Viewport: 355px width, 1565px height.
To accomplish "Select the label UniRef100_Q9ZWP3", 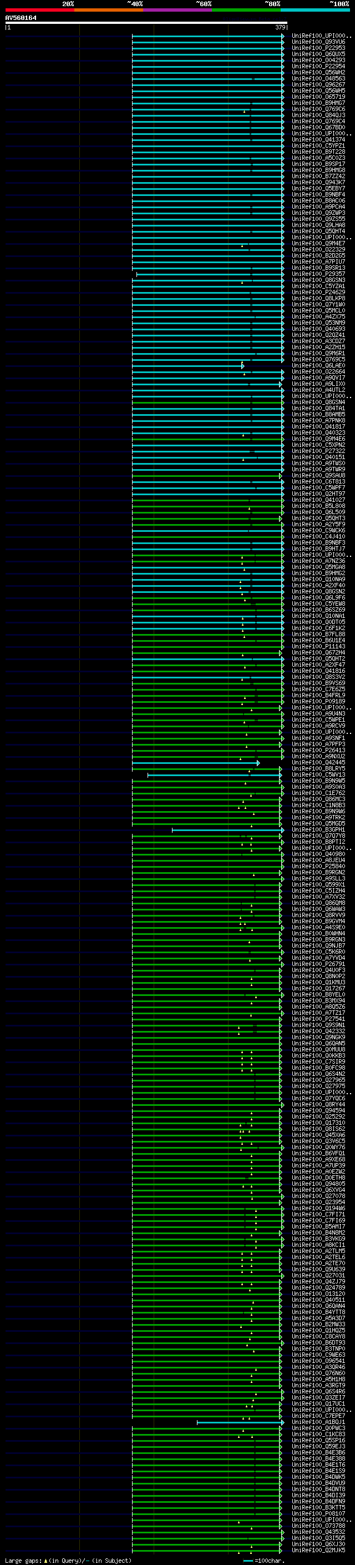I will point(318,213).
